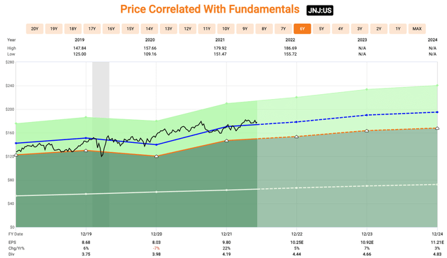Click the 12/19 EPS triangle marker
Screen dimensions: 447x258
86,151
